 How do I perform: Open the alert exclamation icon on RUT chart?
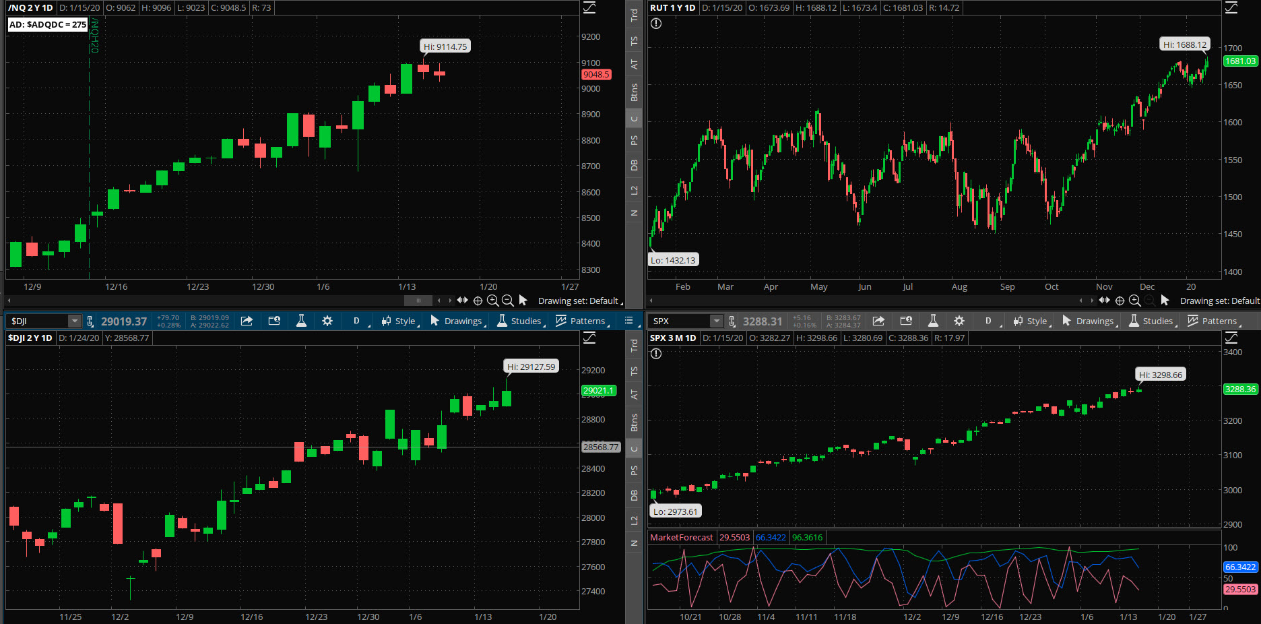[x=656, y=24]
